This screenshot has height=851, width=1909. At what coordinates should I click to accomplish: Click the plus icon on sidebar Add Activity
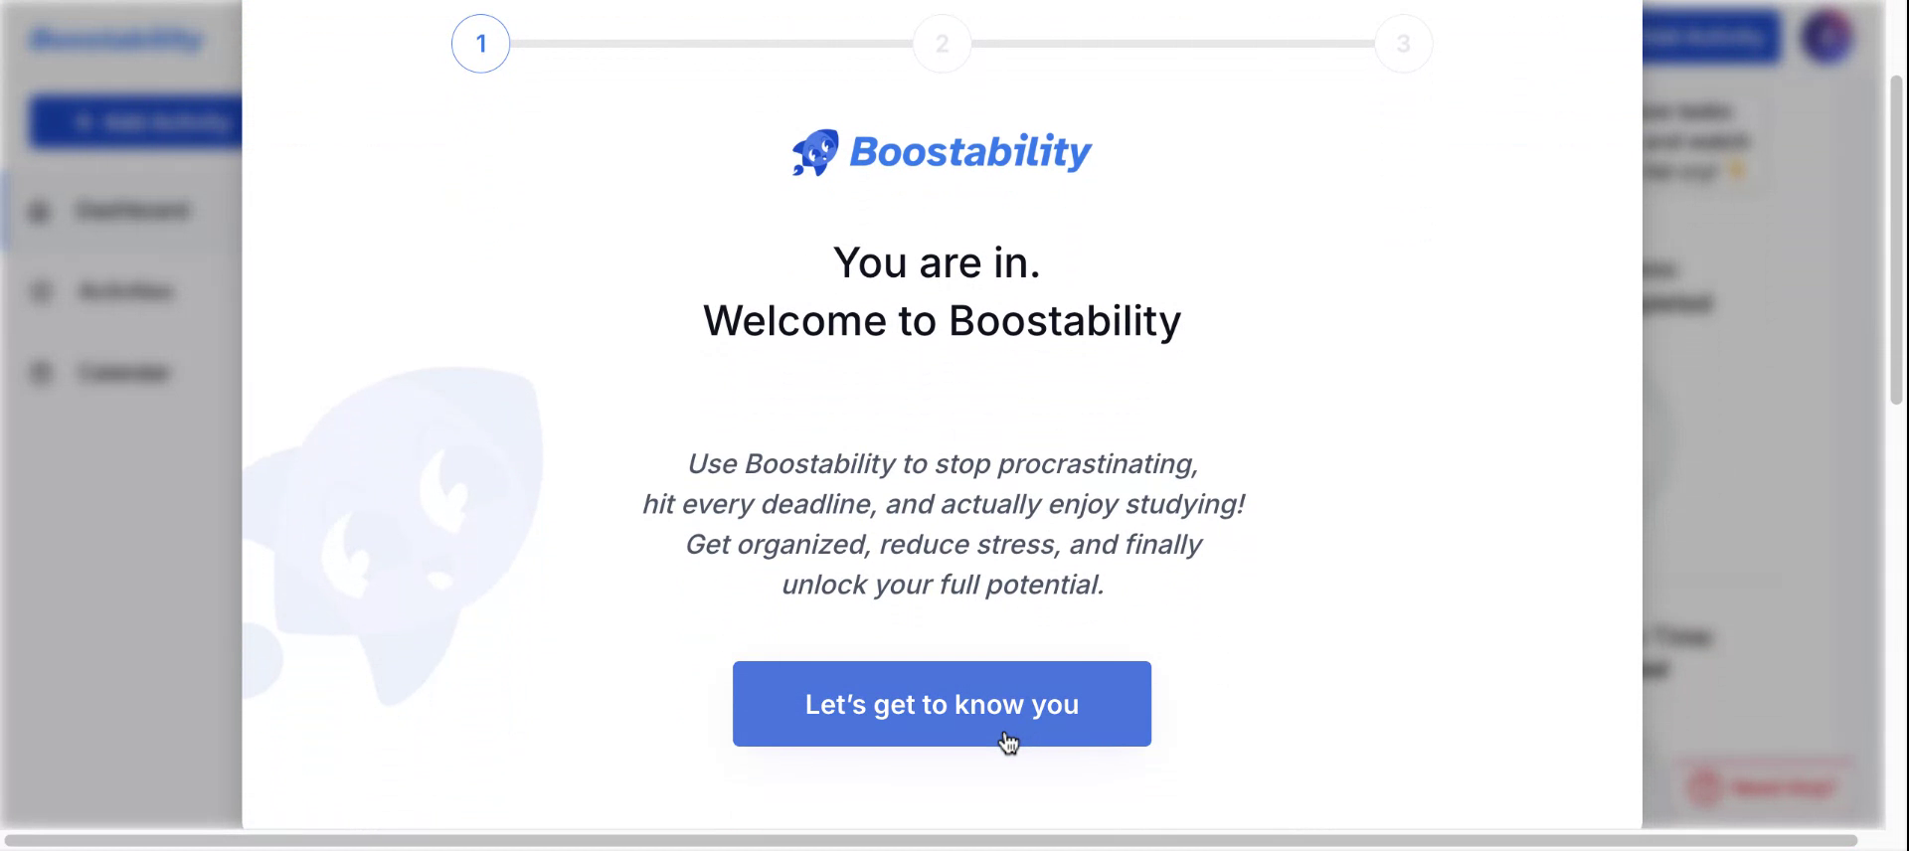point(84,122)
